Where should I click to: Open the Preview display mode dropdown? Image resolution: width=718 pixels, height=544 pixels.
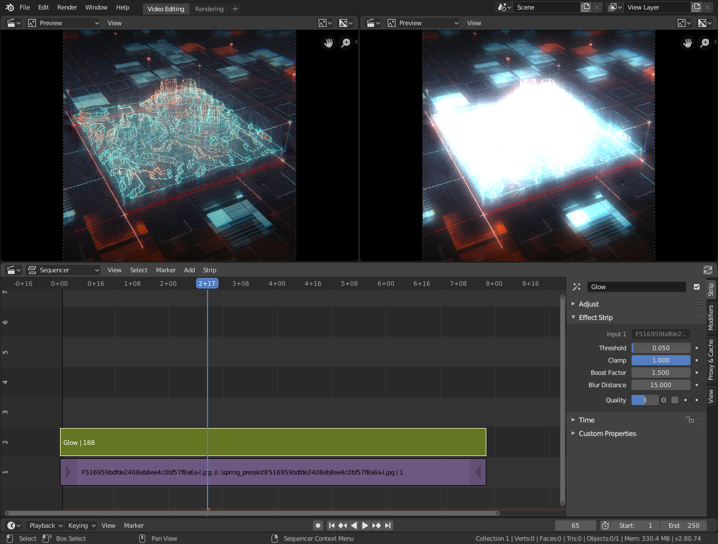[x=63, y=22]
